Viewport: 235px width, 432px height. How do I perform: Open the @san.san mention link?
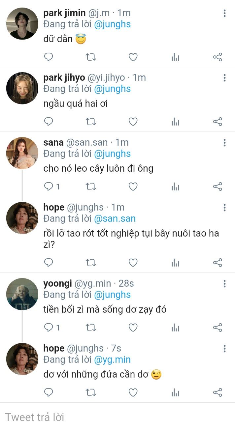(115, 218)
